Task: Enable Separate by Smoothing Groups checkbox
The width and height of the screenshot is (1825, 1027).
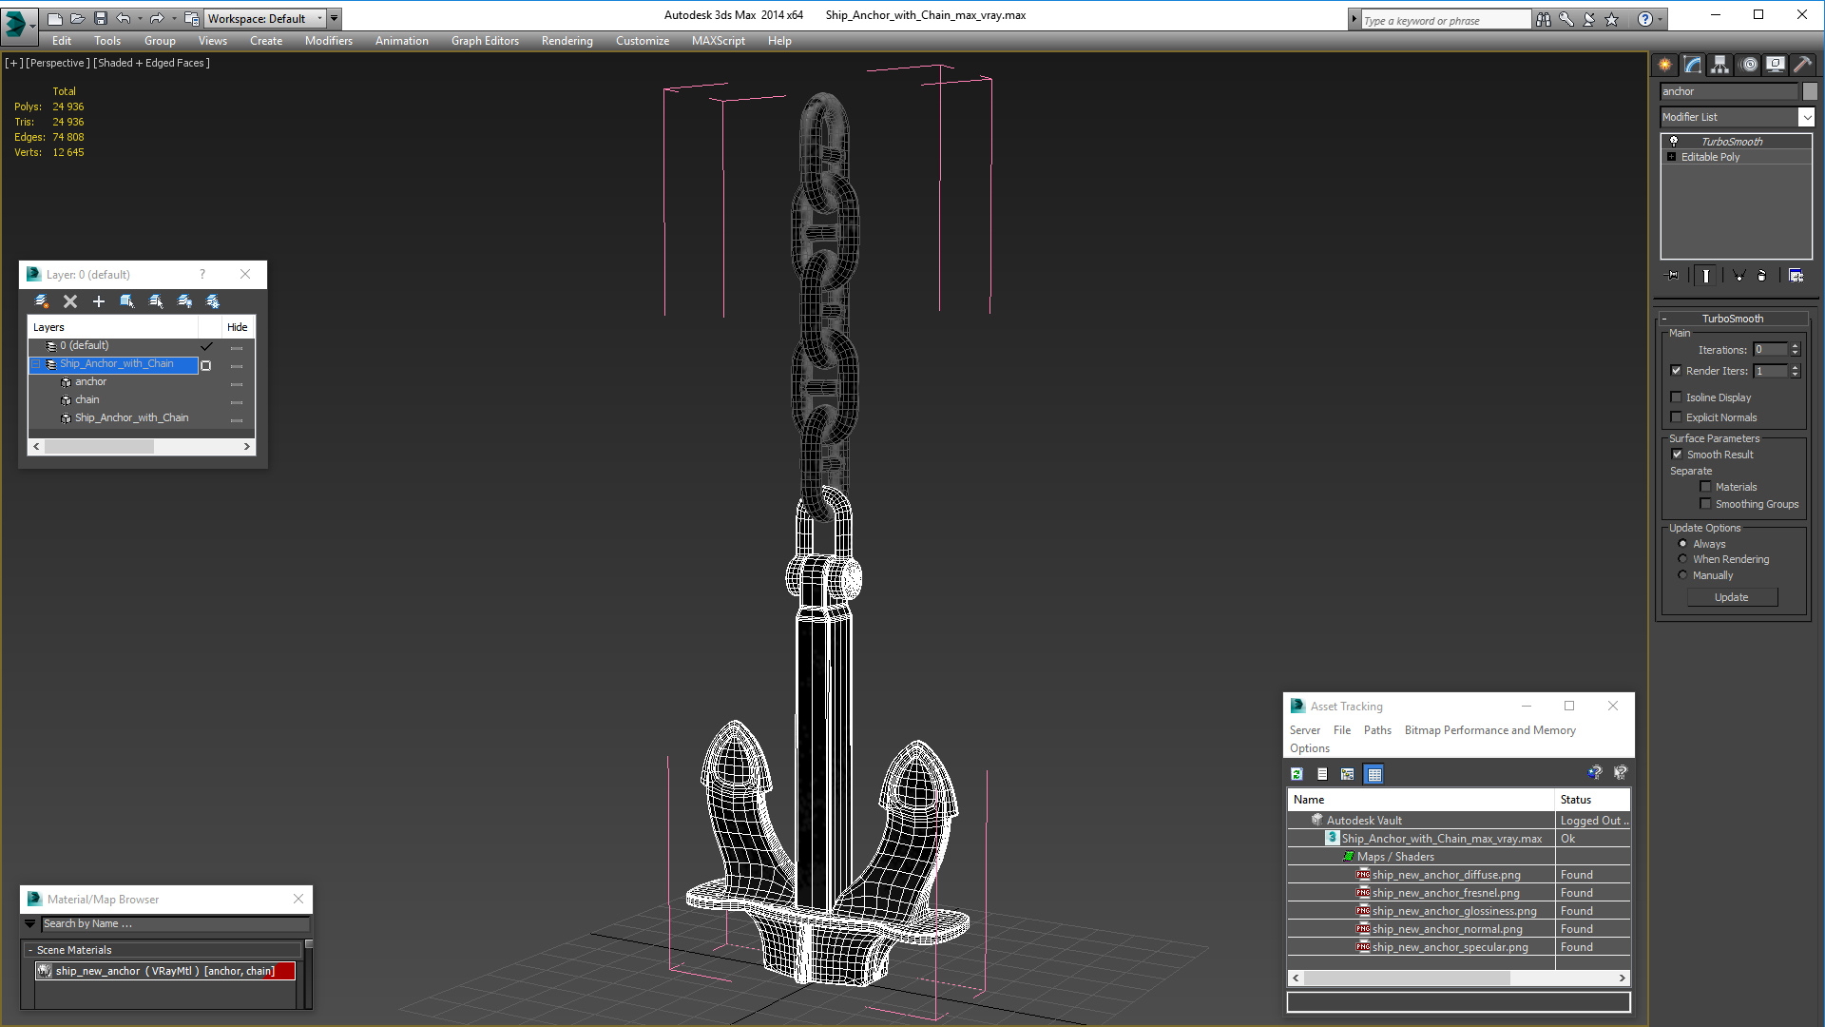Action: 1706,504
